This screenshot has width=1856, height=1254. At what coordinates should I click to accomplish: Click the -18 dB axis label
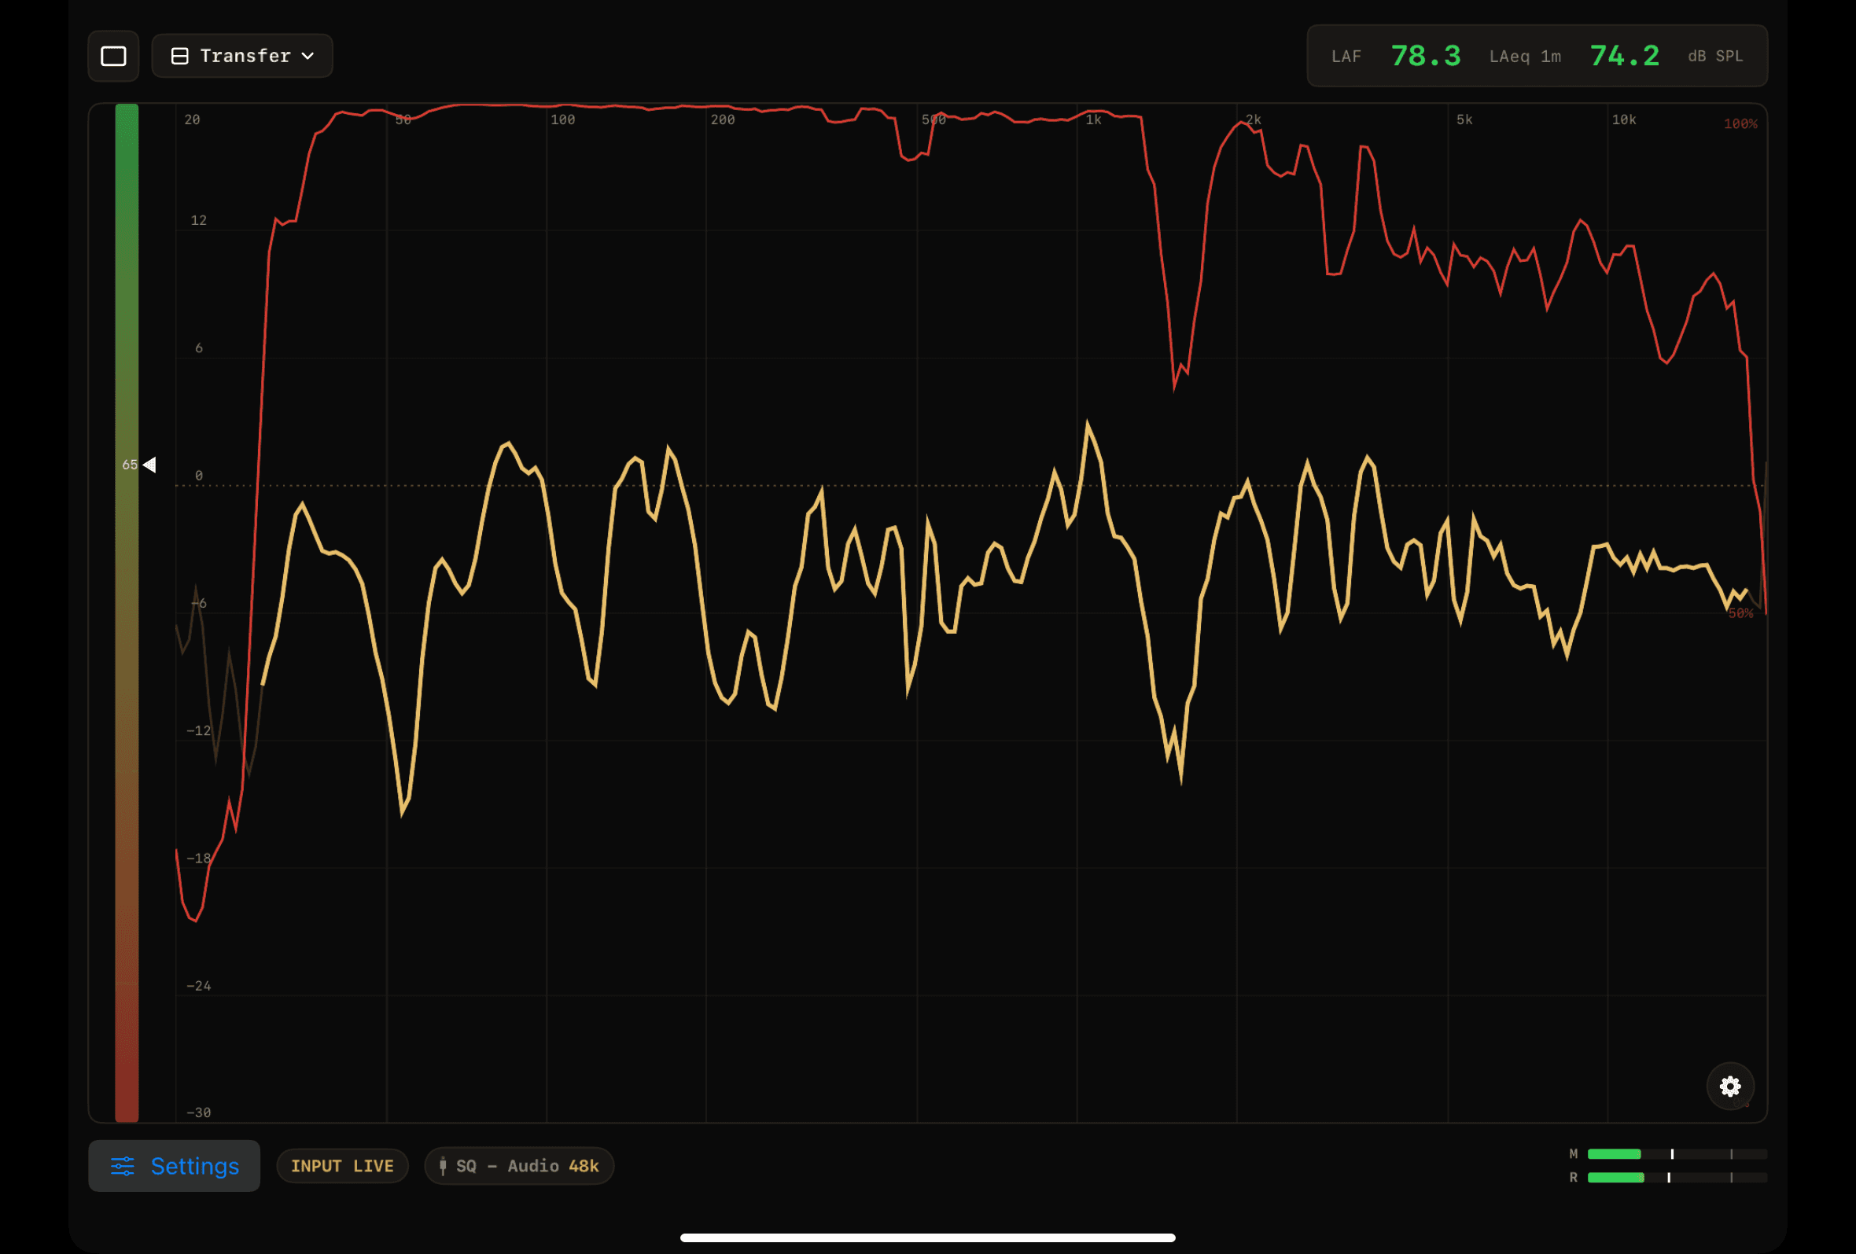(x=199, y=858)
